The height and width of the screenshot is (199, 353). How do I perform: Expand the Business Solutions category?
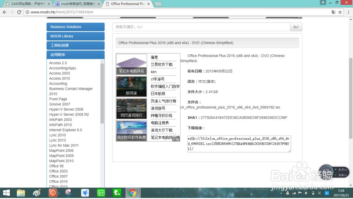click(76, 27)
